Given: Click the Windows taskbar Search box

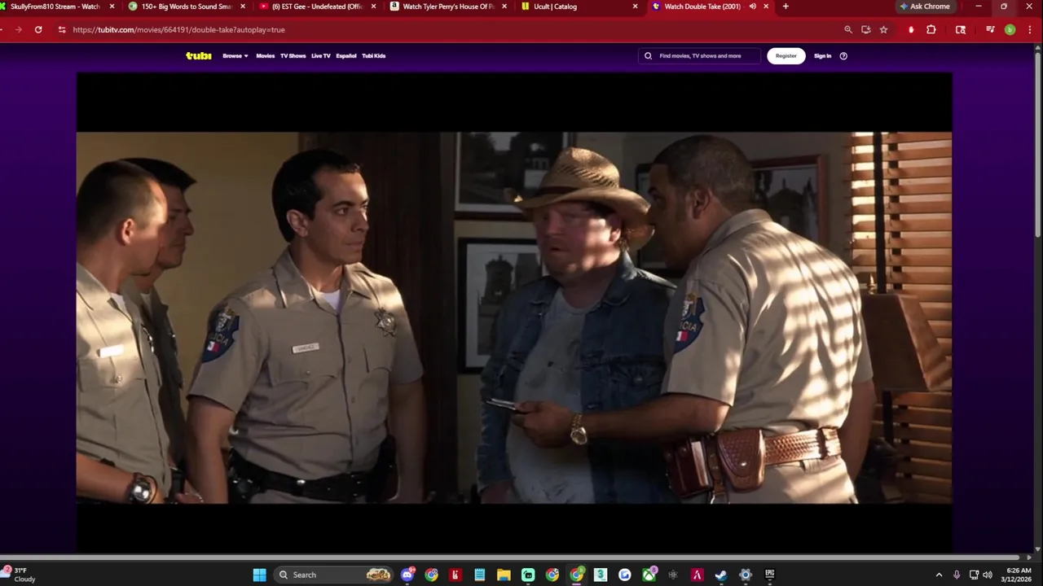Looking at the screenshot, I should 335,575.
